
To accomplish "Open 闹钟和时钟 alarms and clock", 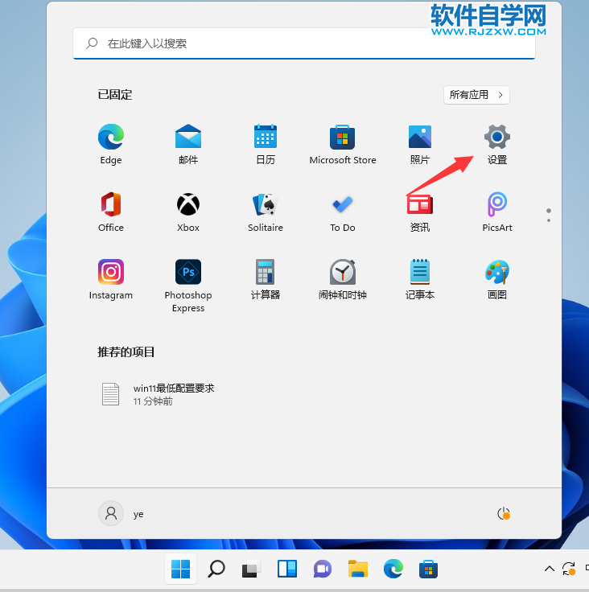I will click(343, 280).
